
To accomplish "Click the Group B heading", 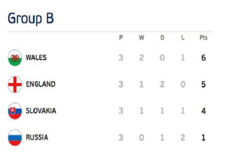I will click(x=31, y=19).
